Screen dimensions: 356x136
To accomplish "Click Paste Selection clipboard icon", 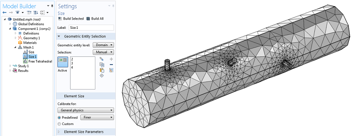I will (x=102, y=70).
